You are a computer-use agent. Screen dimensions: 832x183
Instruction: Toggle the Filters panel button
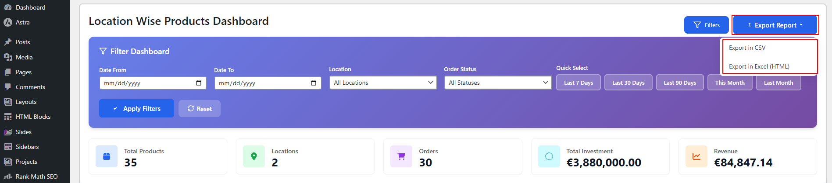(x=706, y=25)
